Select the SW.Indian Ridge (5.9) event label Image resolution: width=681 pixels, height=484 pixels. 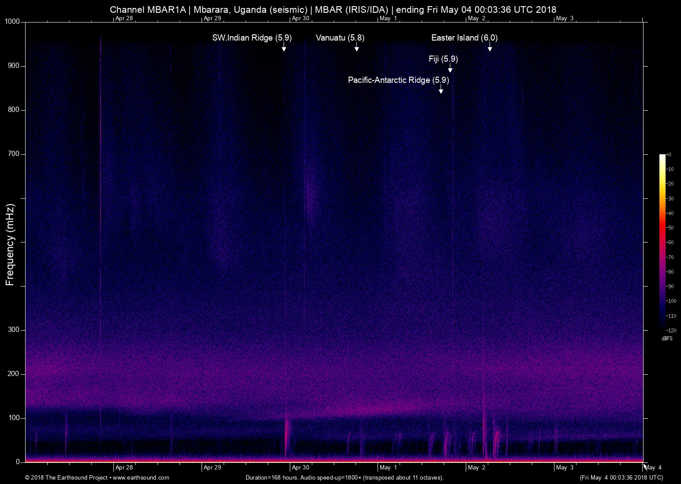[x=252, y=38]
